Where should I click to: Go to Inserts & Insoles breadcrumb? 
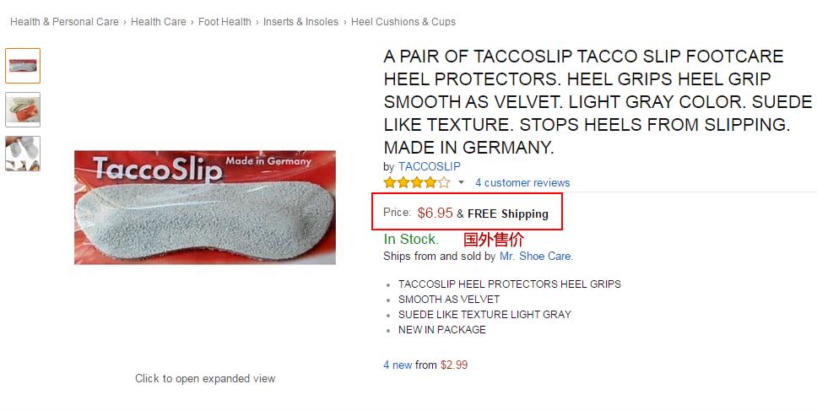300,22
